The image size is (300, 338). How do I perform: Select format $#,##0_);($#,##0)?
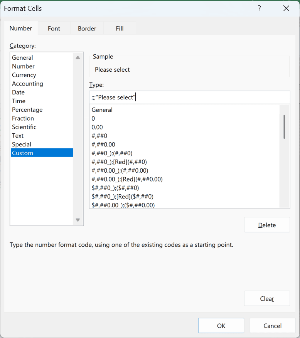click(185, 188)
